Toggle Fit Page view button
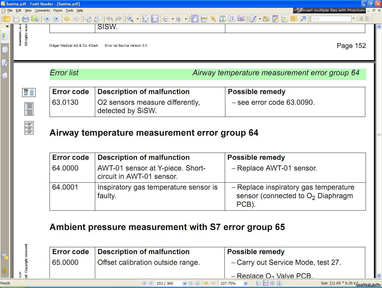 click(145, 19)
